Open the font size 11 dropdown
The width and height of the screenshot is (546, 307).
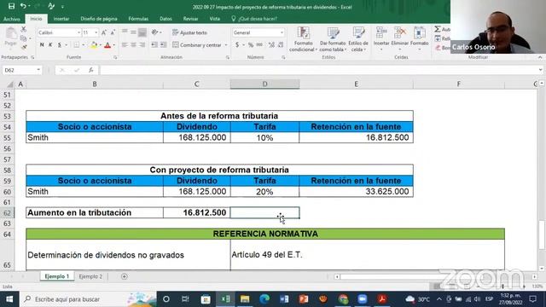pos(96,32)
